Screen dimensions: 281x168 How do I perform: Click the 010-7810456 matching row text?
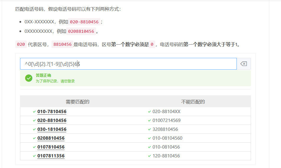click(52, 112)
